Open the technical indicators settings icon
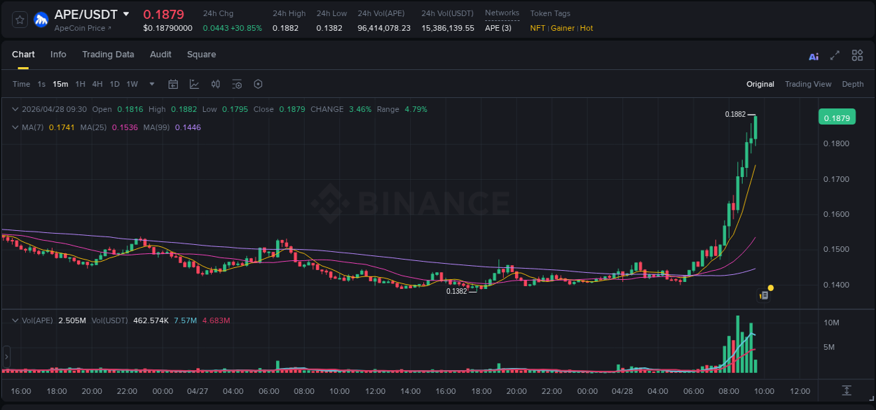Viewport: 876px width, 410px height. tap(237, 84)
